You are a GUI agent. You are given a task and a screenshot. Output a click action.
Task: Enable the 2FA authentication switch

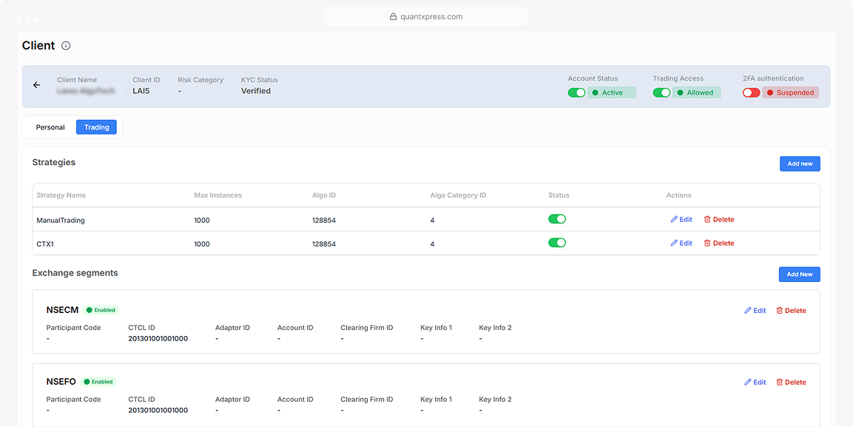click(751, 93)
